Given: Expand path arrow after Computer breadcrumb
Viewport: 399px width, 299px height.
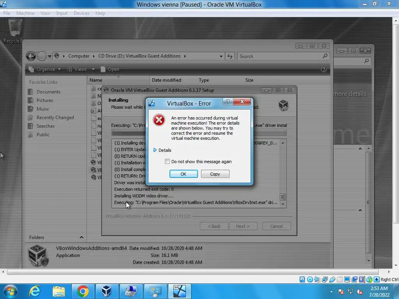Looking at the screenshot, I should point(94,56).
